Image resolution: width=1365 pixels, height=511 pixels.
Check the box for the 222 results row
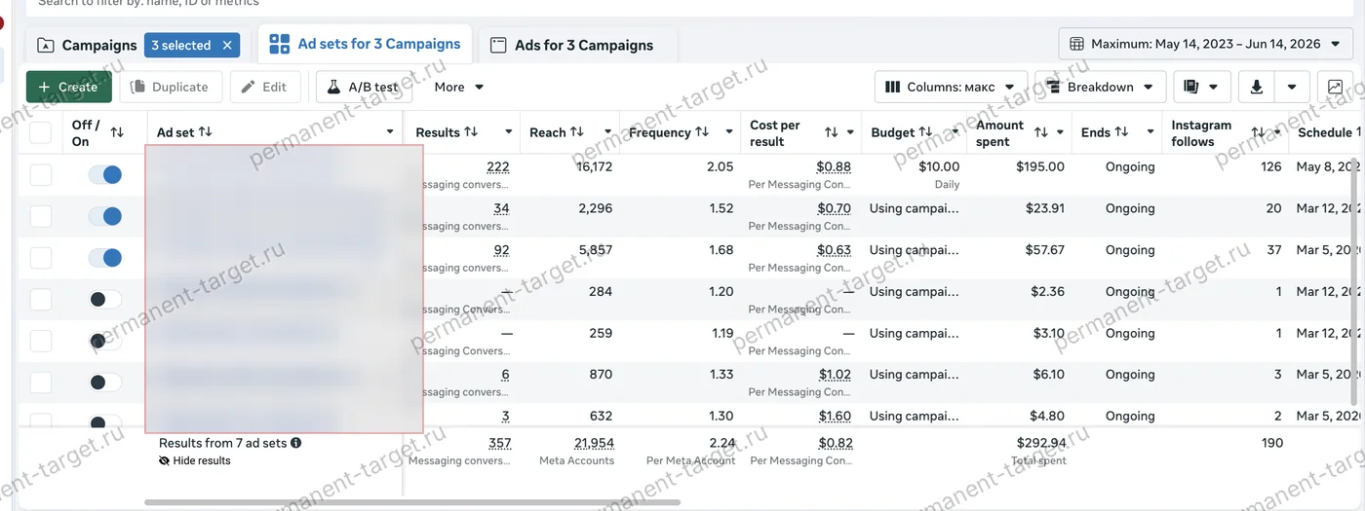click(40, 175)
